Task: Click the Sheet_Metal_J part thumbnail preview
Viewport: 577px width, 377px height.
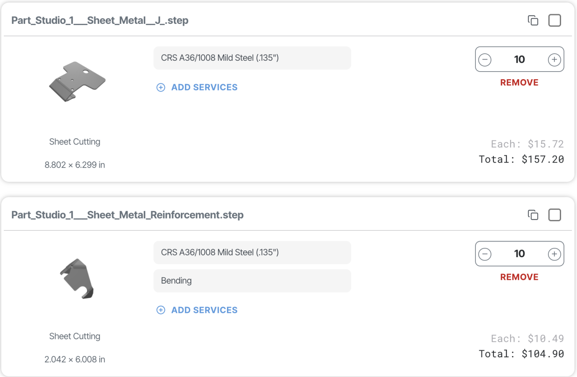Action: [x=77, y=81]
